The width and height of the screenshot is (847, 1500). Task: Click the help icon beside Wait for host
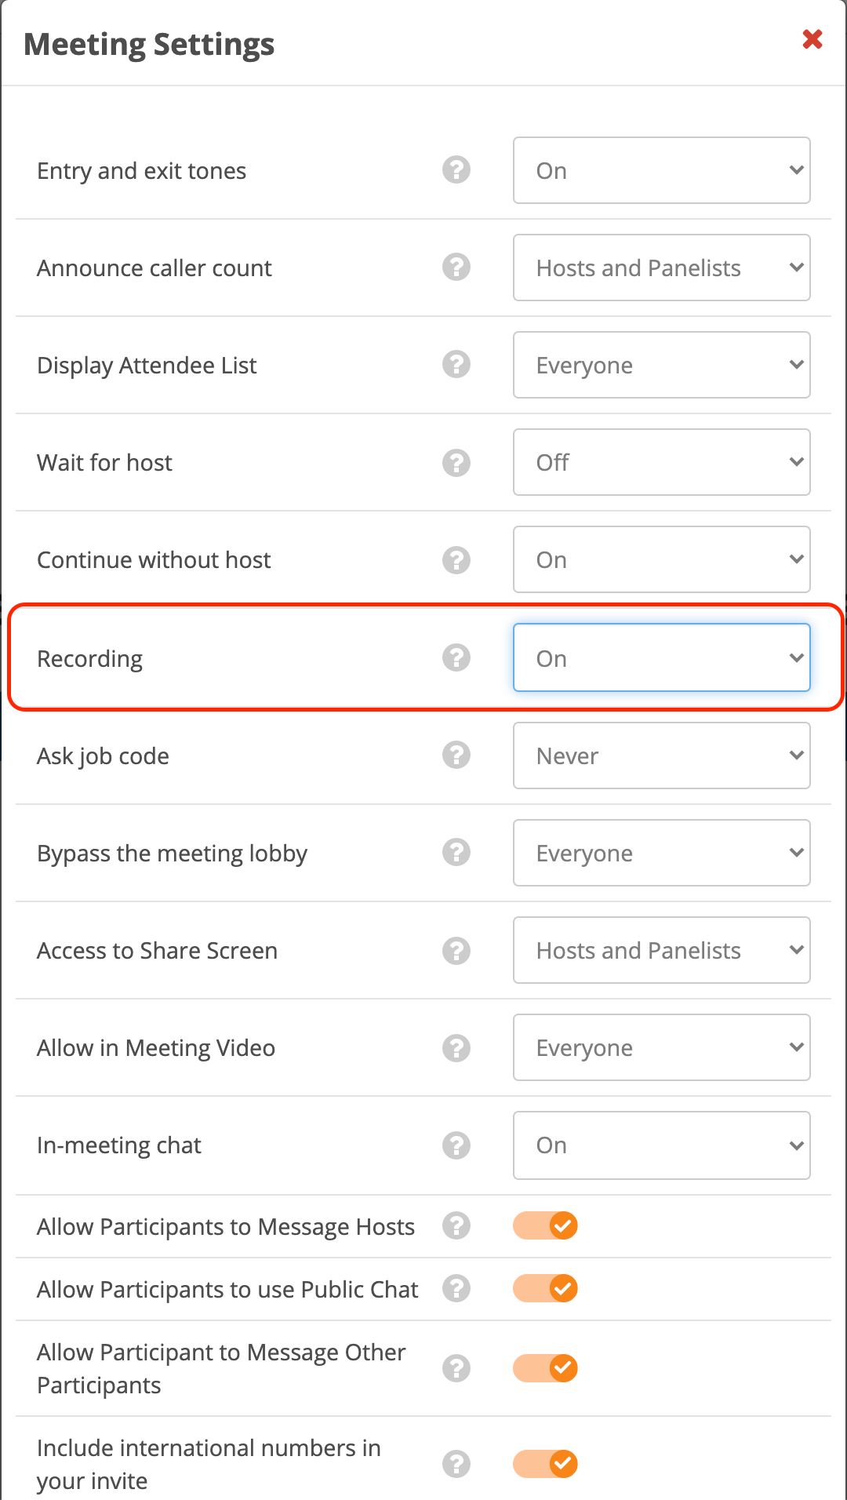point(456,463)
